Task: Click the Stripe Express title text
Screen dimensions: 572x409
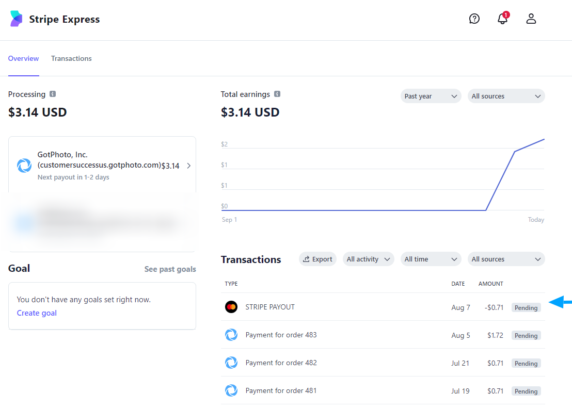Action: click(x=64, y=19)
